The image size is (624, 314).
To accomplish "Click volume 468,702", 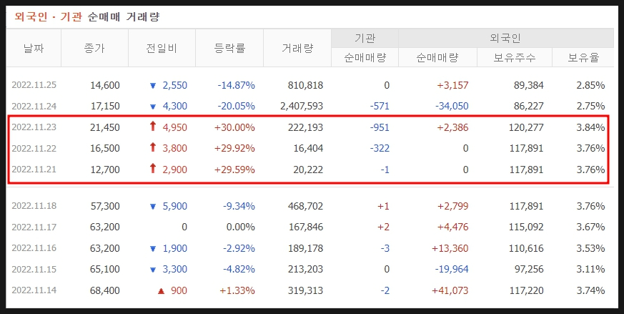I will click(x=304, y=206).
